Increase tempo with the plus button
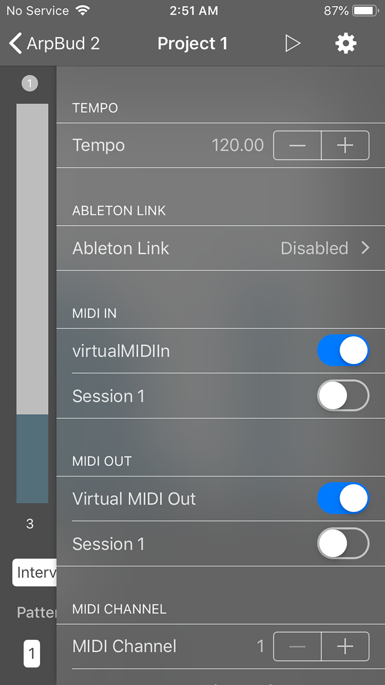This screenshot has height=685, width=385. 345,145
